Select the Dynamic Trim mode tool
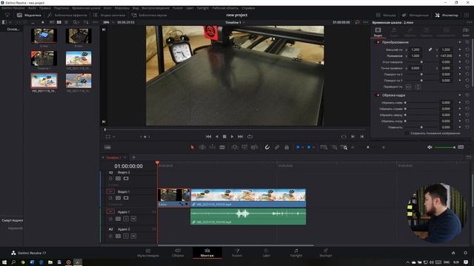474x266 pixels. [213, 147]
